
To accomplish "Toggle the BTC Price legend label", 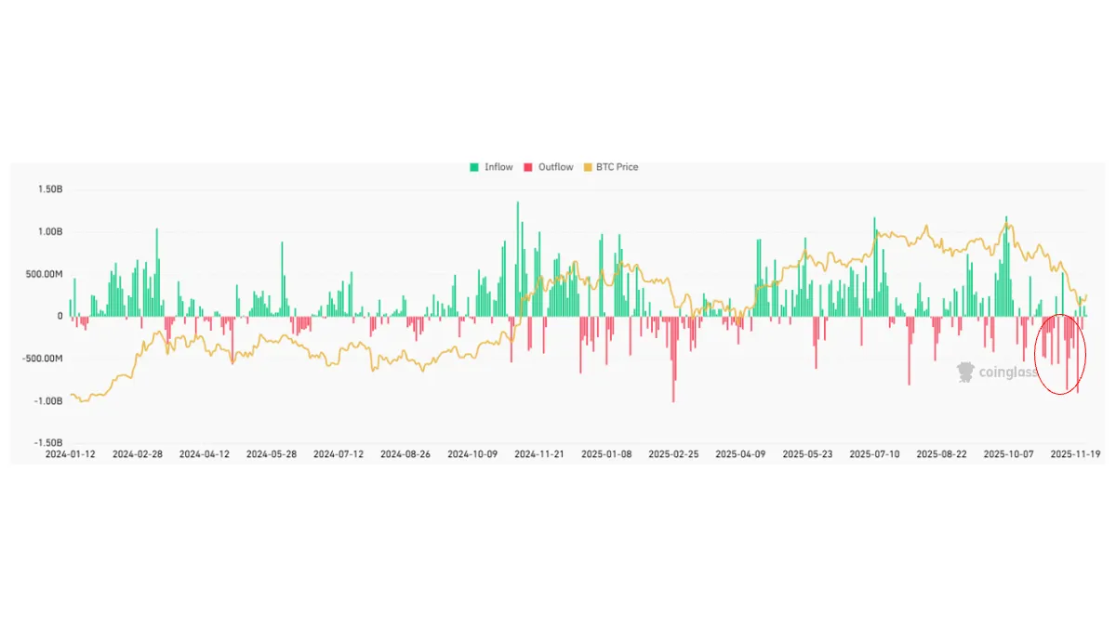I will pyautogui.click(x=617, y=167).
